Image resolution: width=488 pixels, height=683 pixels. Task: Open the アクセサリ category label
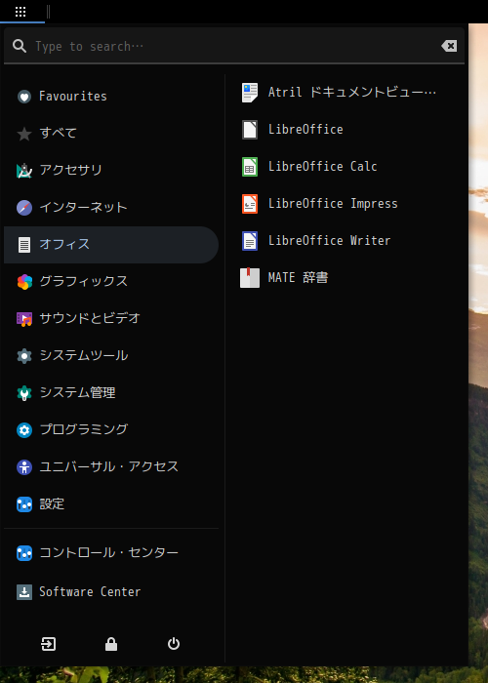click(70, 170)
